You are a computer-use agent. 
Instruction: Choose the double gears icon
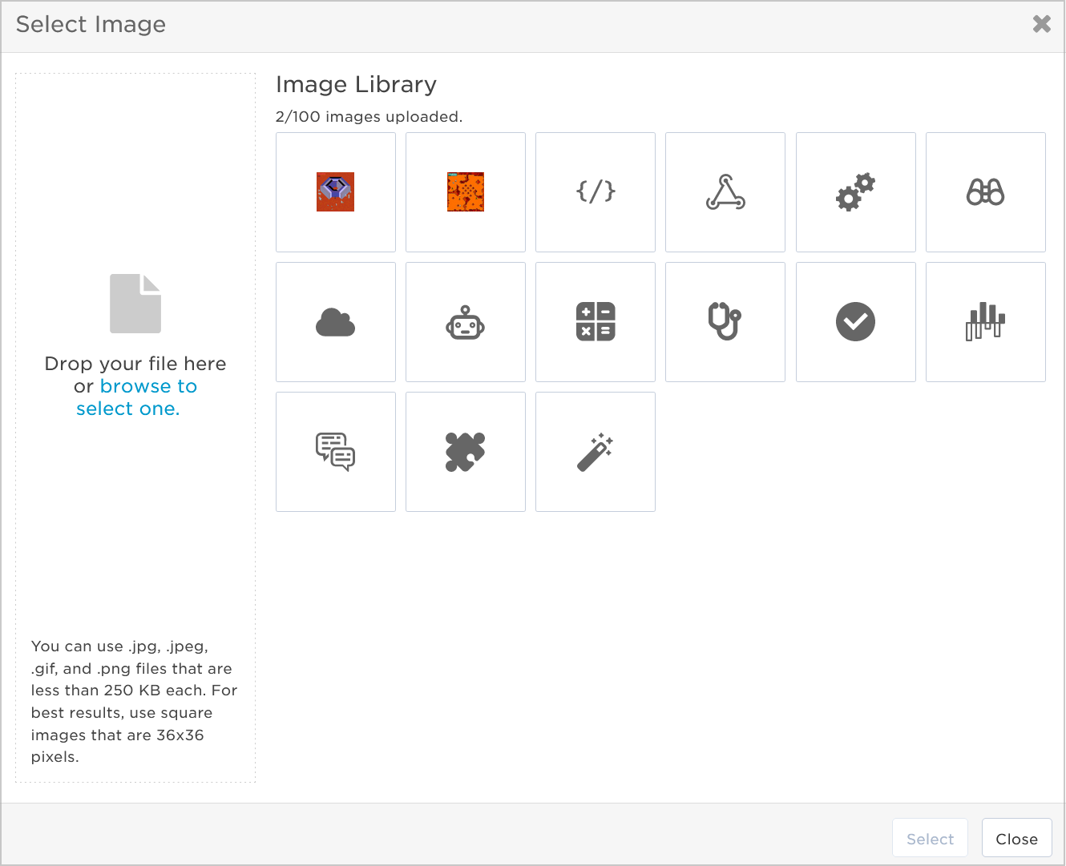[x=856, y=192]
